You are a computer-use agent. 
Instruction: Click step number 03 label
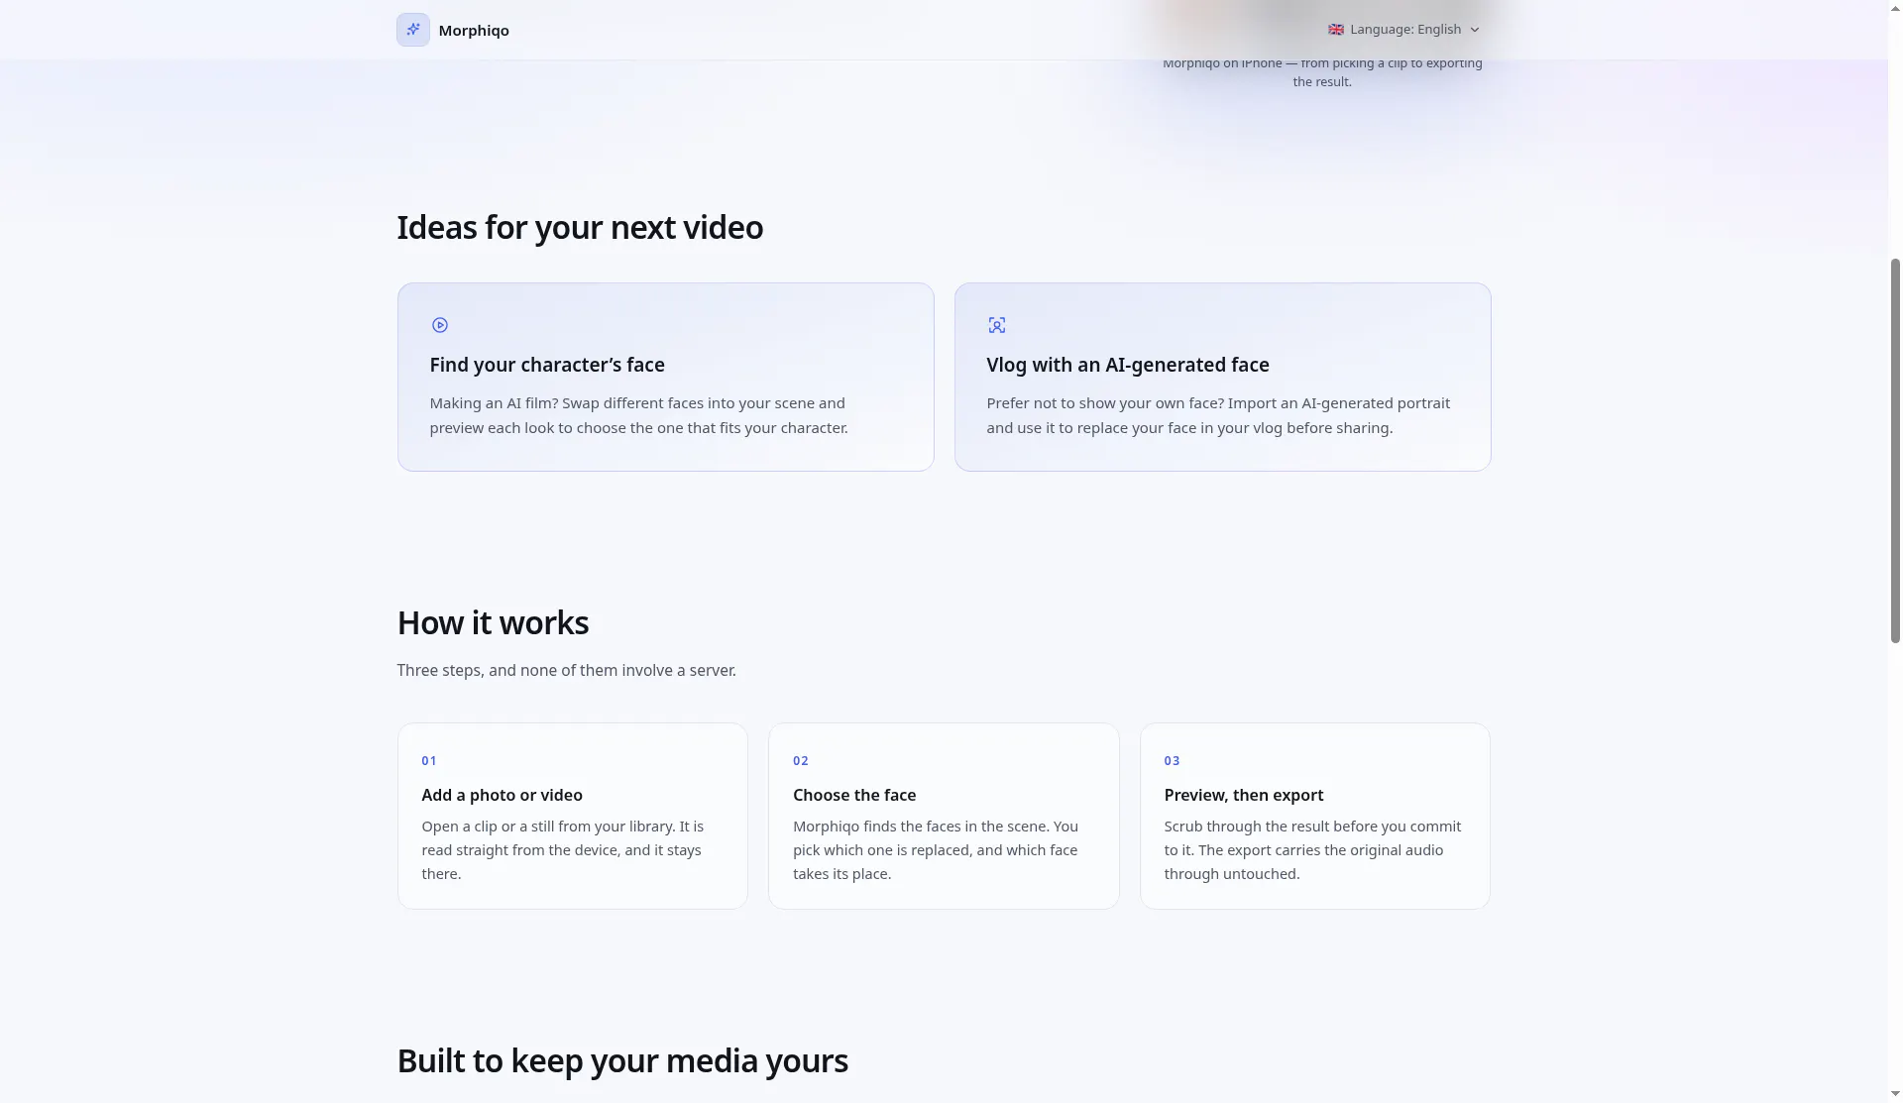[1172, 761]
